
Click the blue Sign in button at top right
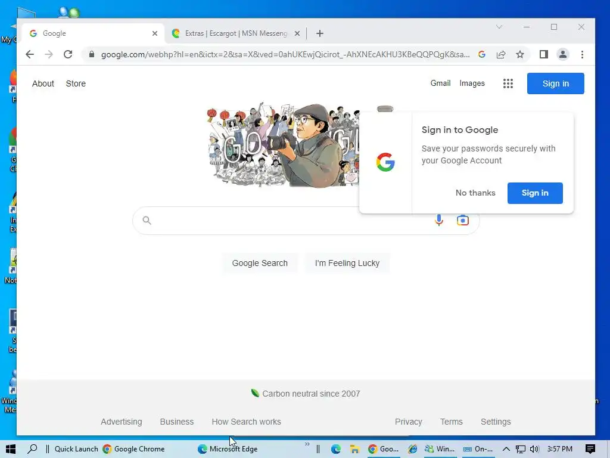tap(556, 83)
